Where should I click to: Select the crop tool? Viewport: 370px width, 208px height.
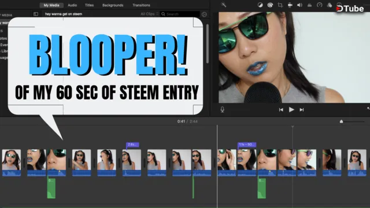click(x=280, y=5)
